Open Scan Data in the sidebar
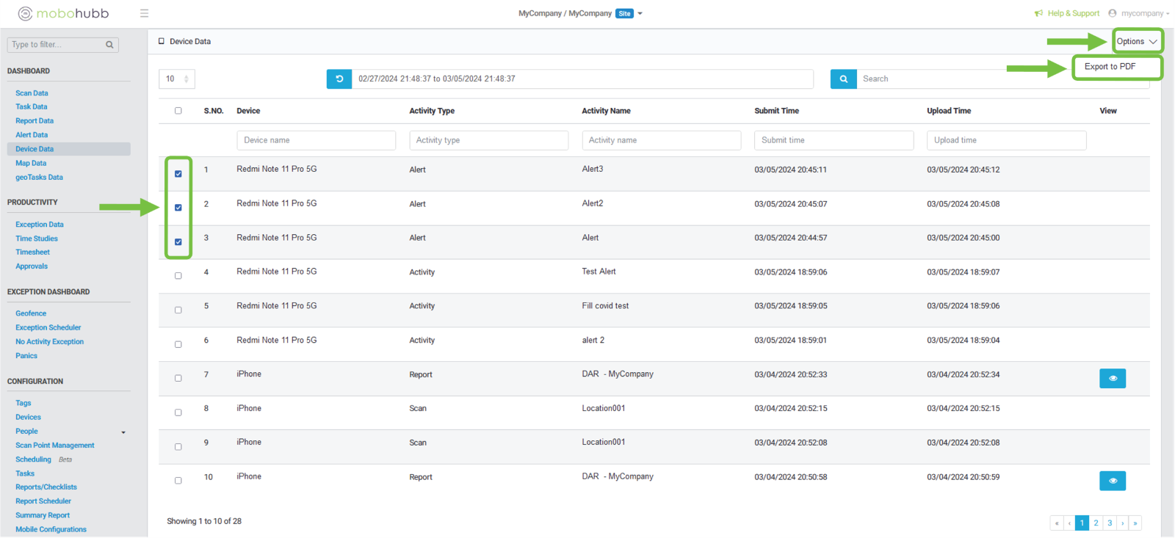 [32, 93]
